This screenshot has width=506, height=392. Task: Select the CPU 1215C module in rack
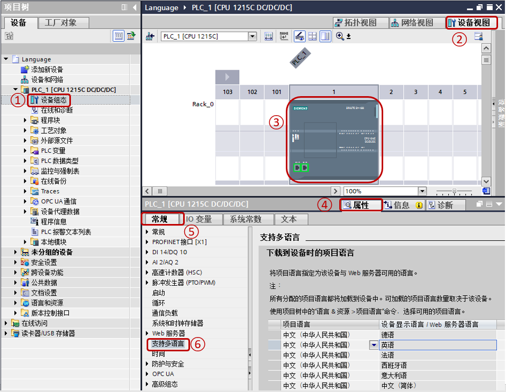(334, 140)
